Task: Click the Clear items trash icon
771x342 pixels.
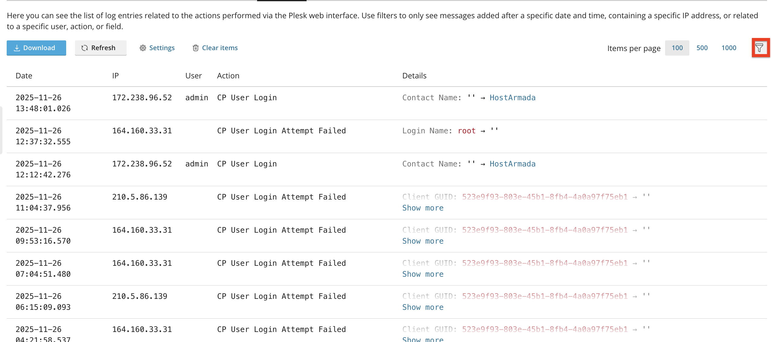Action: (196, 48)
